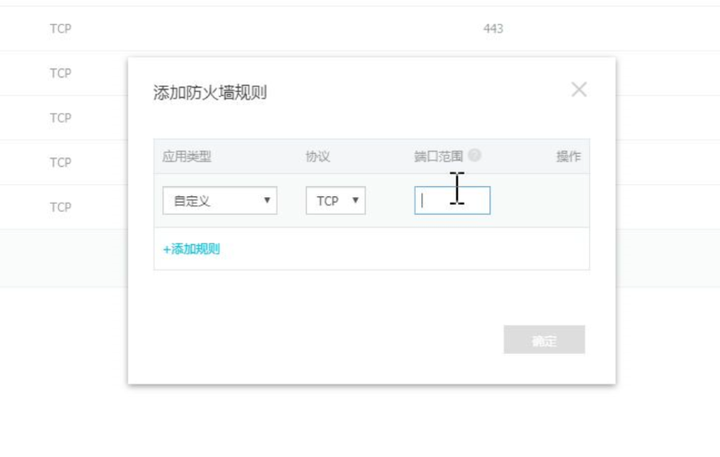Click the 应用类型 column header
The height and width of the screenshot is (457, 720).
pos(187,157)
